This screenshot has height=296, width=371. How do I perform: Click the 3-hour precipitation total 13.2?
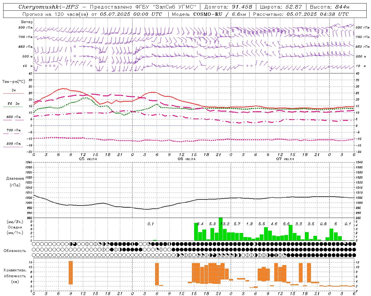pos(225,224)
